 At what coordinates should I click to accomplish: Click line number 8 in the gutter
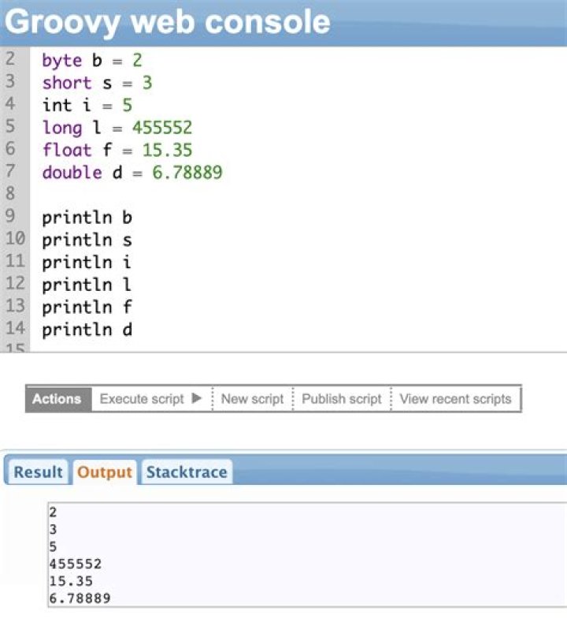[x=10, y=194]
